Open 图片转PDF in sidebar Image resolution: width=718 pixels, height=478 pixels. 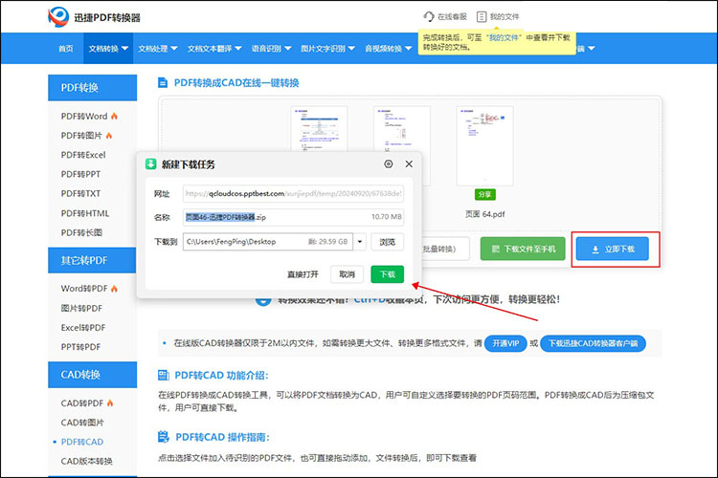[x=81, y=308]
